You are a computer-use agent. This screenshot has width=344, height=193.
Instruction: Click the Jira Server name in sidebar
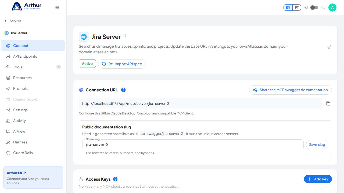tap(19, 33)
